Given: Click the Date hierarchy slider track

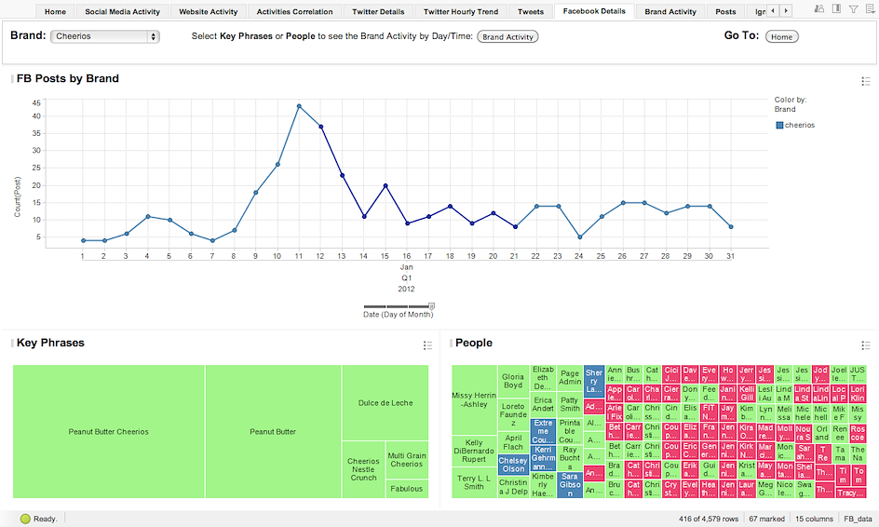Looking at the screenshot, I should coord(397,306).
